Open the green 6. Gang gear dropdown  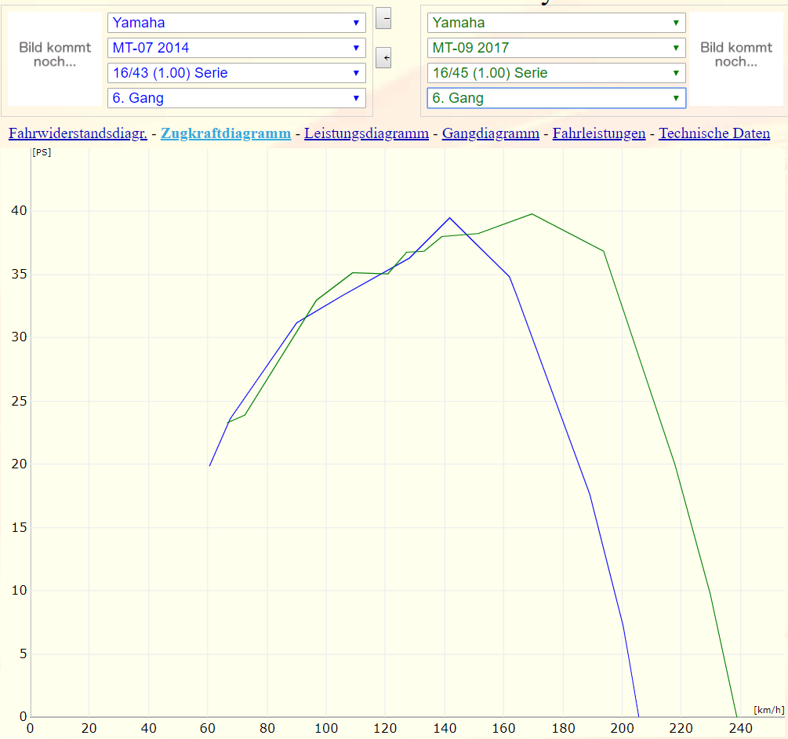click(556, 98)
